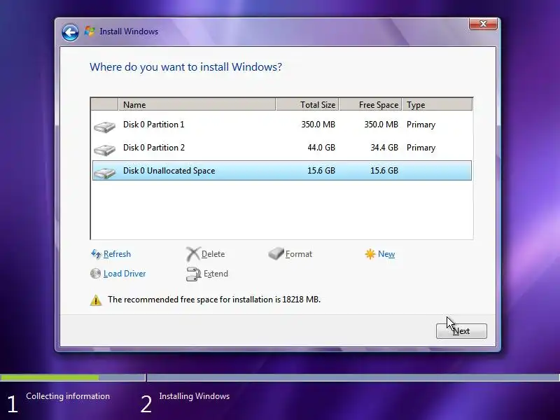Go back with the blue arrow button
Image resolution: width=560 pixels, height=420 pixels.
coord(70,33)
